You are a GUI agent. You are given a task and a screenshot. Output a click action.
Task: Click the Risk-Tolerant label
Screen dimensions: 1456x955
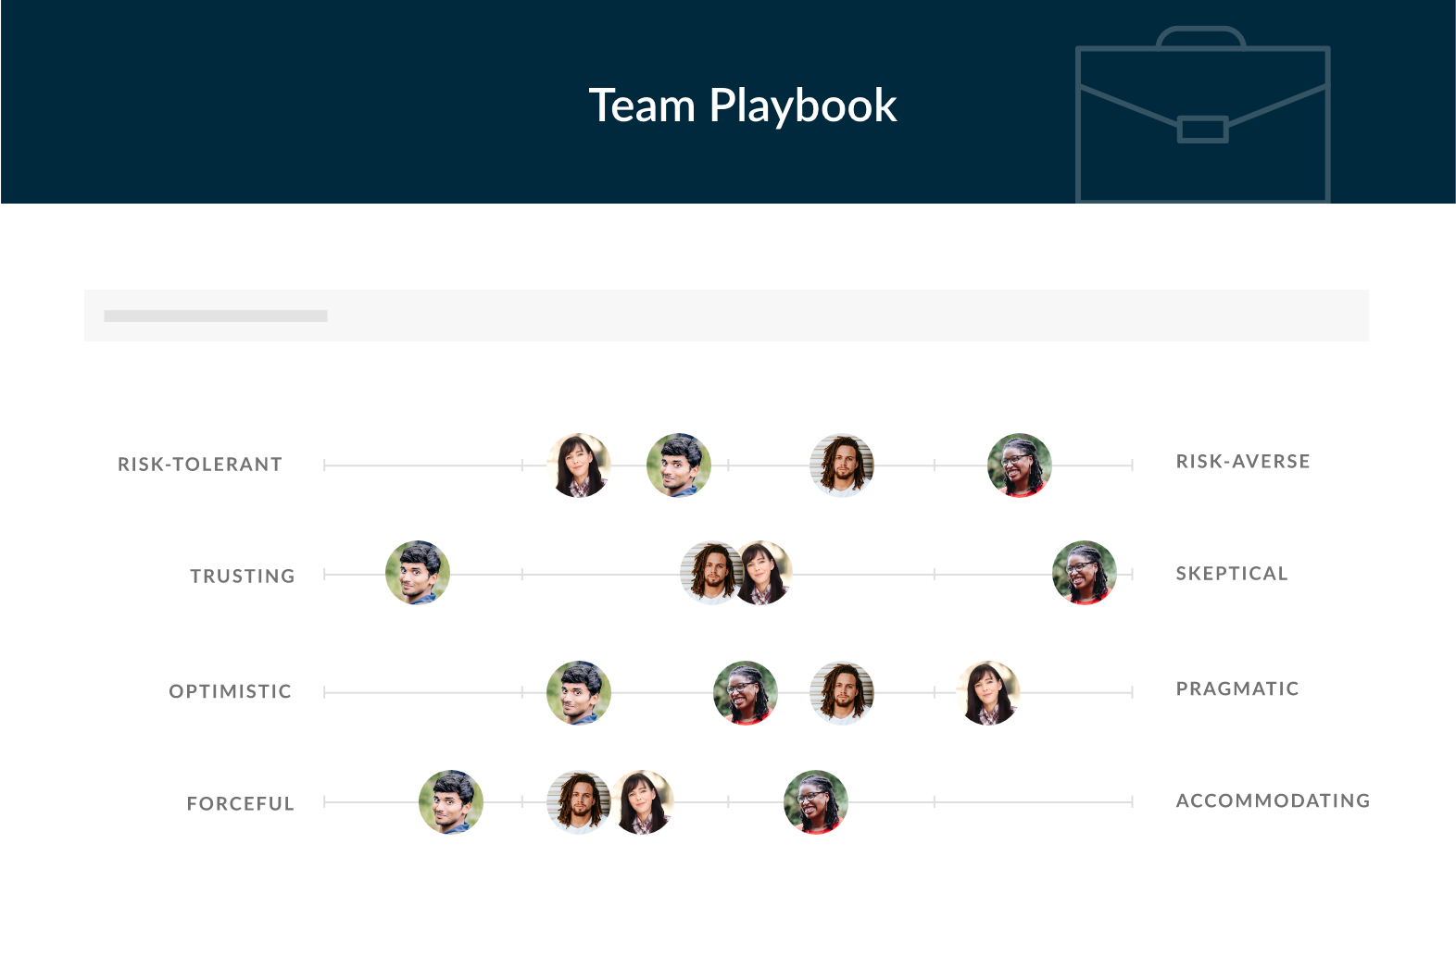(x=200, y=465)
